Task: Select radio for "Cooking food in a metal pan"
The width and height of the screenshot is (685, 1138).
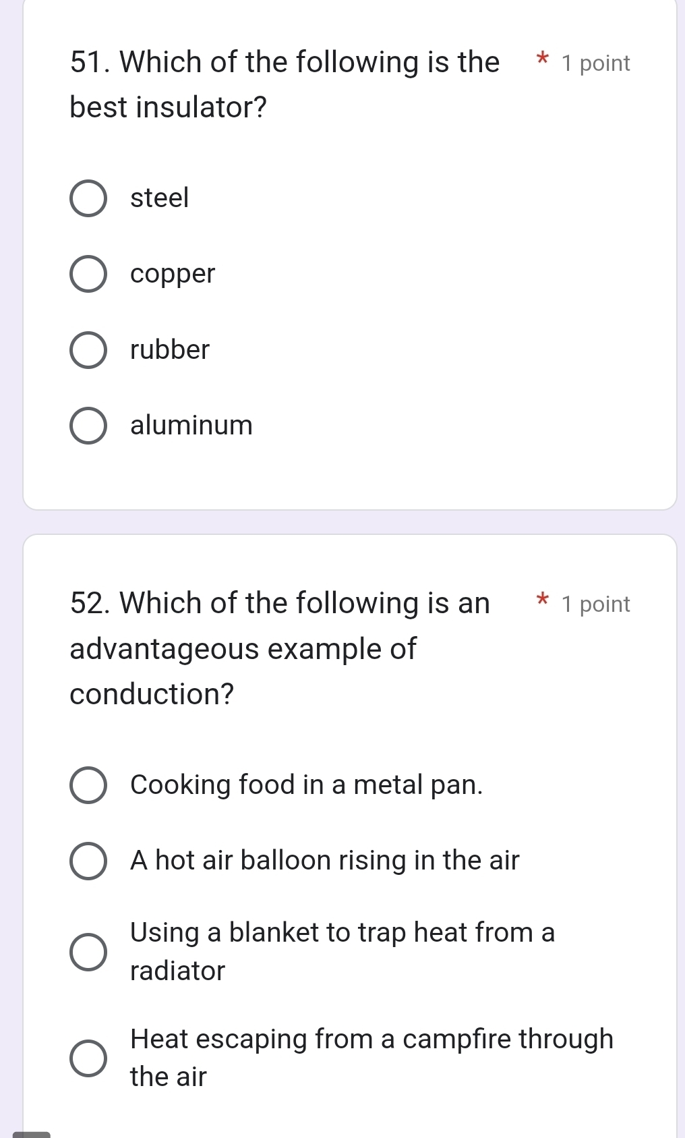Action: (x=88, y=785)
